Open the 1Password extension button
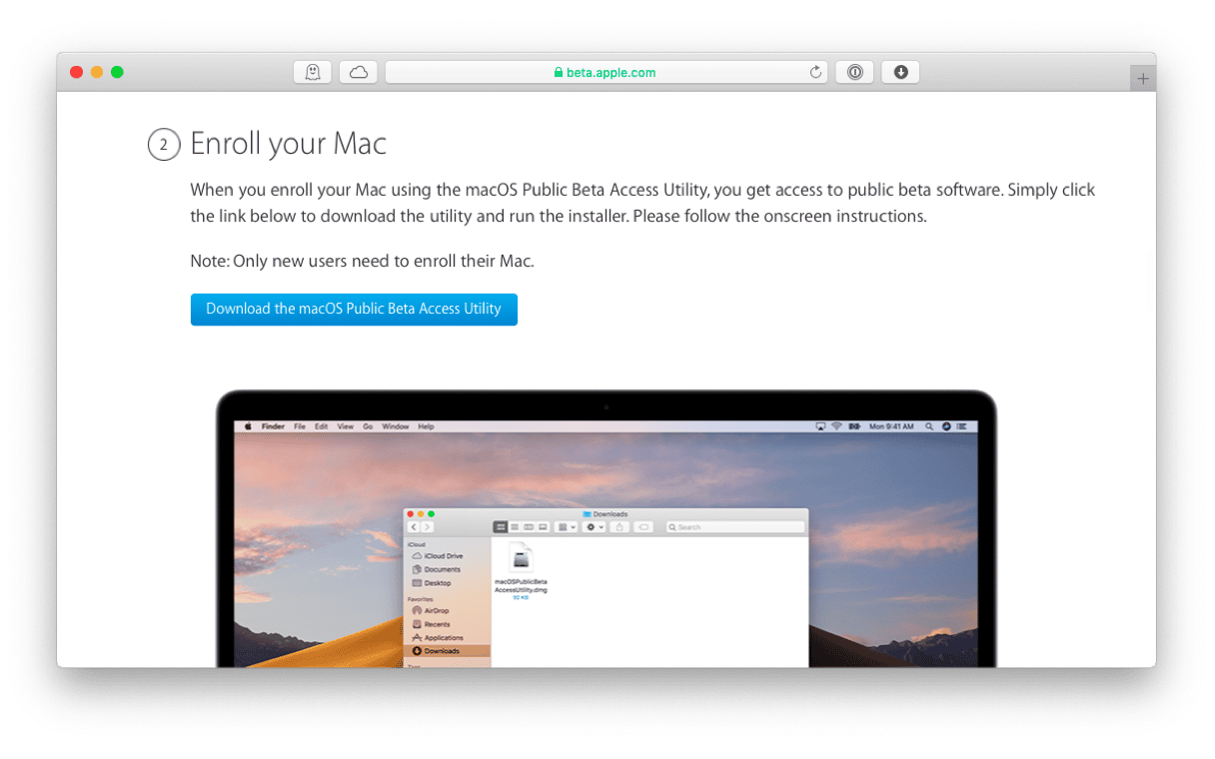Screen dimensions: 1215x759 (854, 72)
